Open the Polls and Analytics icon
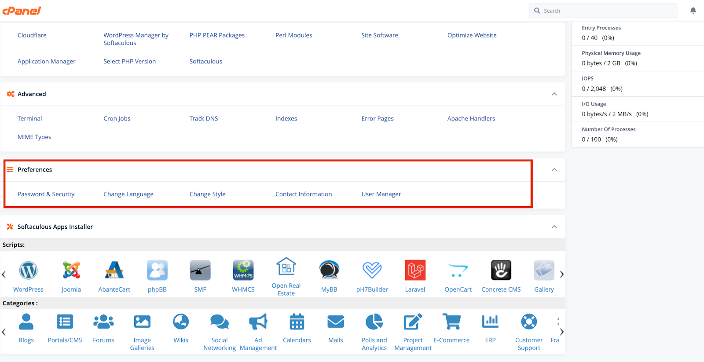The height and width of the screenshot is (362, 704). 374,322
